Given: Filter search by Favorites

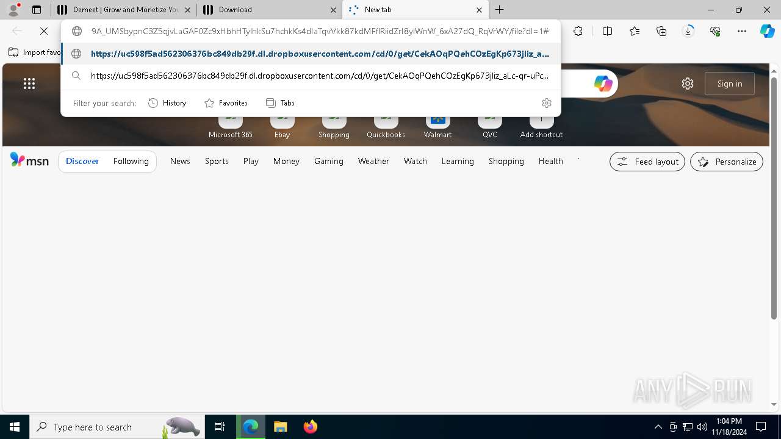Looking at the screenshot, I should [226, 103].
